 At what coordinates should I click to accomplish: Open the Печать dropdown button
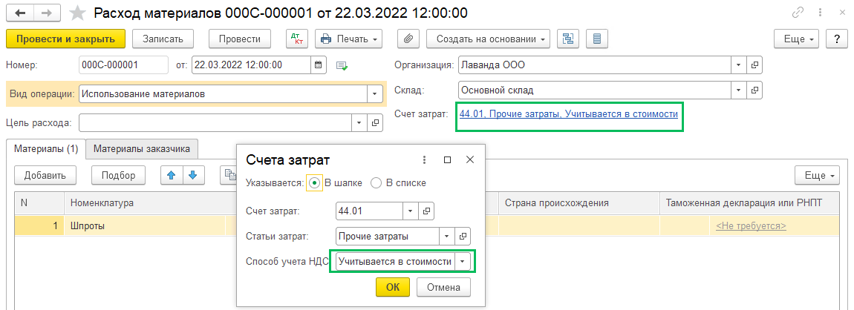(348, 39)
